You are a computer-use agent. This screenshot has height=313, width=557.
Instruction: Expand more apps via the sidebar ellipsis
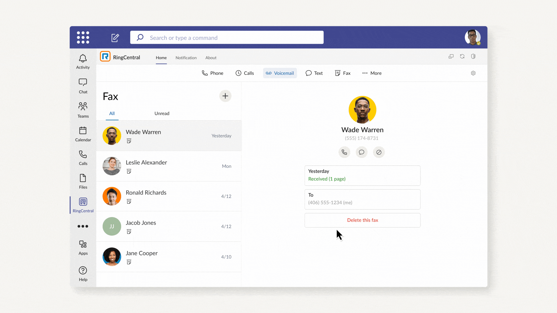83,226
